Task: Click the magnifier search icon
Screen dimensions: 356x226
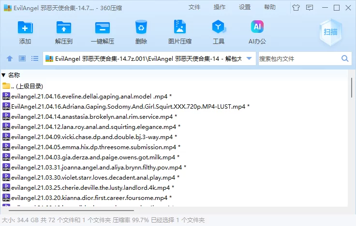Action: tap(345, 59)
